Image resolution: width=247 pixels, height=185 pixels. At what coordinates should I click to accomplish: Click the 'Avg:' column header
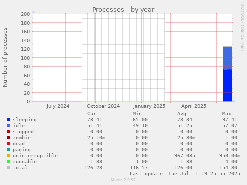[x=183, y=114]
